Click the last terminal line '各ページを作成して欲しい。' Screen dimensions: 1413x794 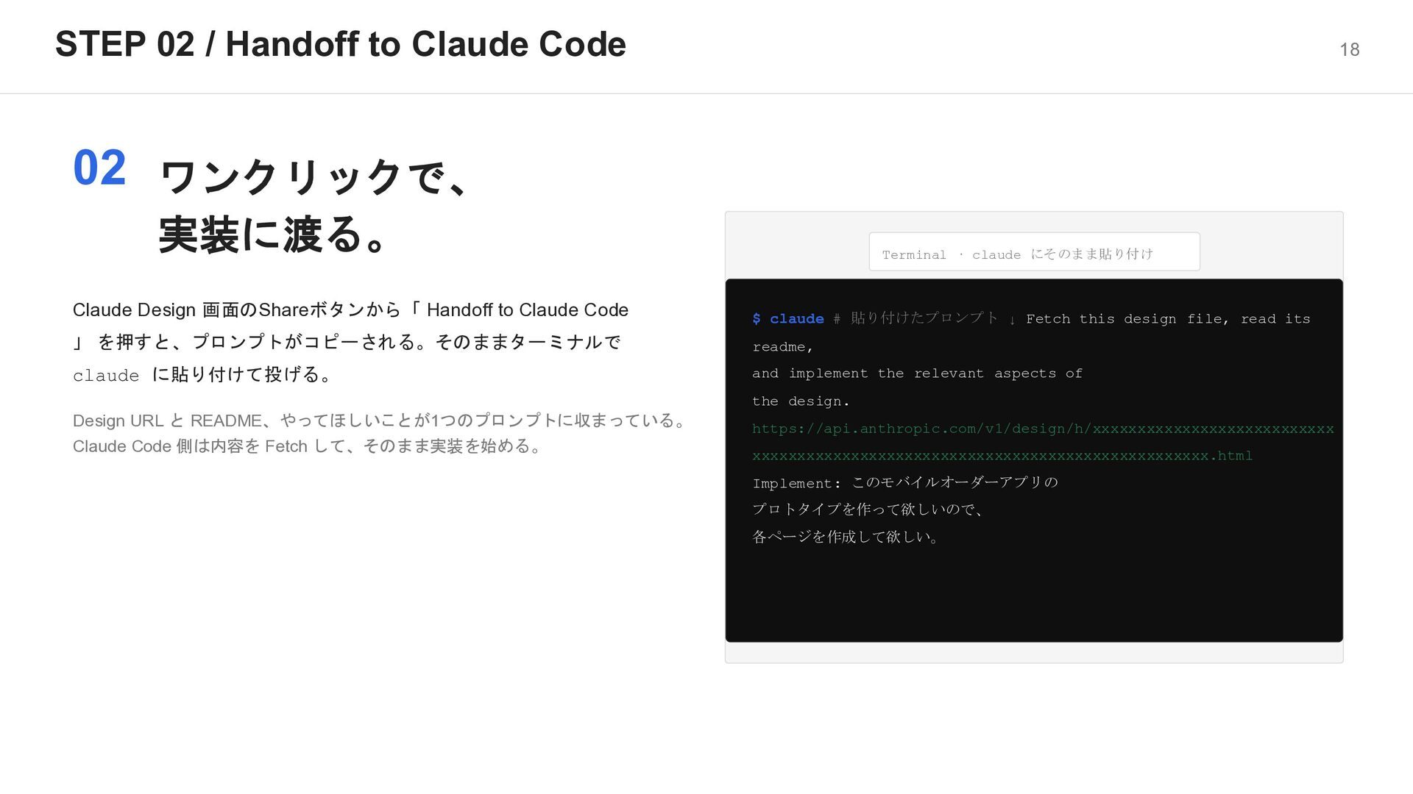pyautogui.click(x=846, y=537)
